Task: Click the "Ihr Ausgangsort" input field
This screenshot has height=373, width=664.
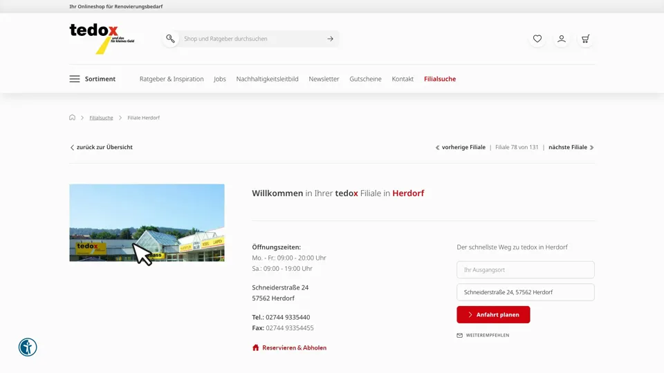Action: point(526,270)
